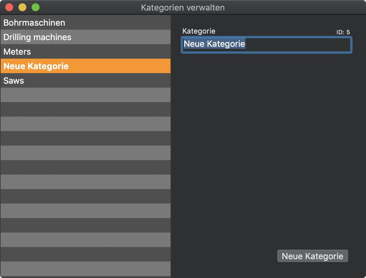Select the Saws category row
The height and width of the screenshot is (278, 366).
[86, 80]
